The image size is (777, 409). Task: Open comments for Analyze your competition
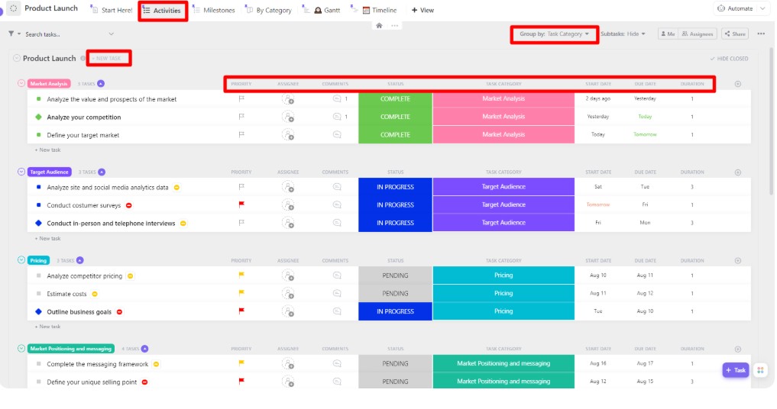[337, 117]
